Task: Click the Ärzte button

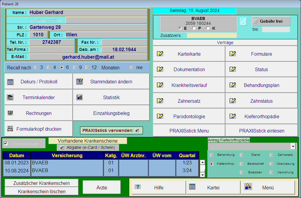Action: pyautogui.click(x=102, y=188)
